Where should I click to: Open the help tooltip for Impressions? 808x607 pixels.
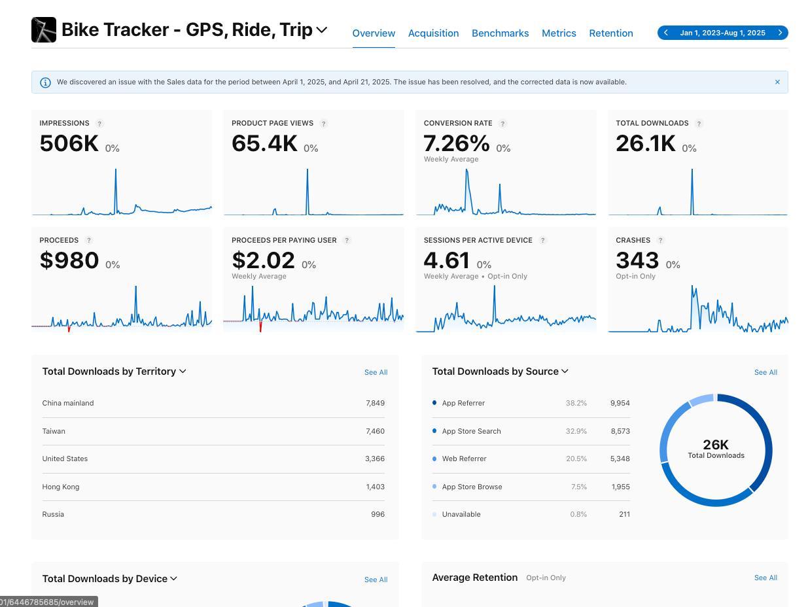click(x=99, y=123)
